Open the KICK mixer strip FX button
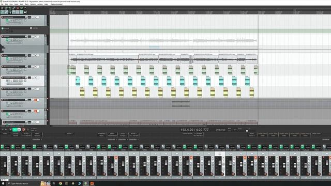 coord(110,146)
